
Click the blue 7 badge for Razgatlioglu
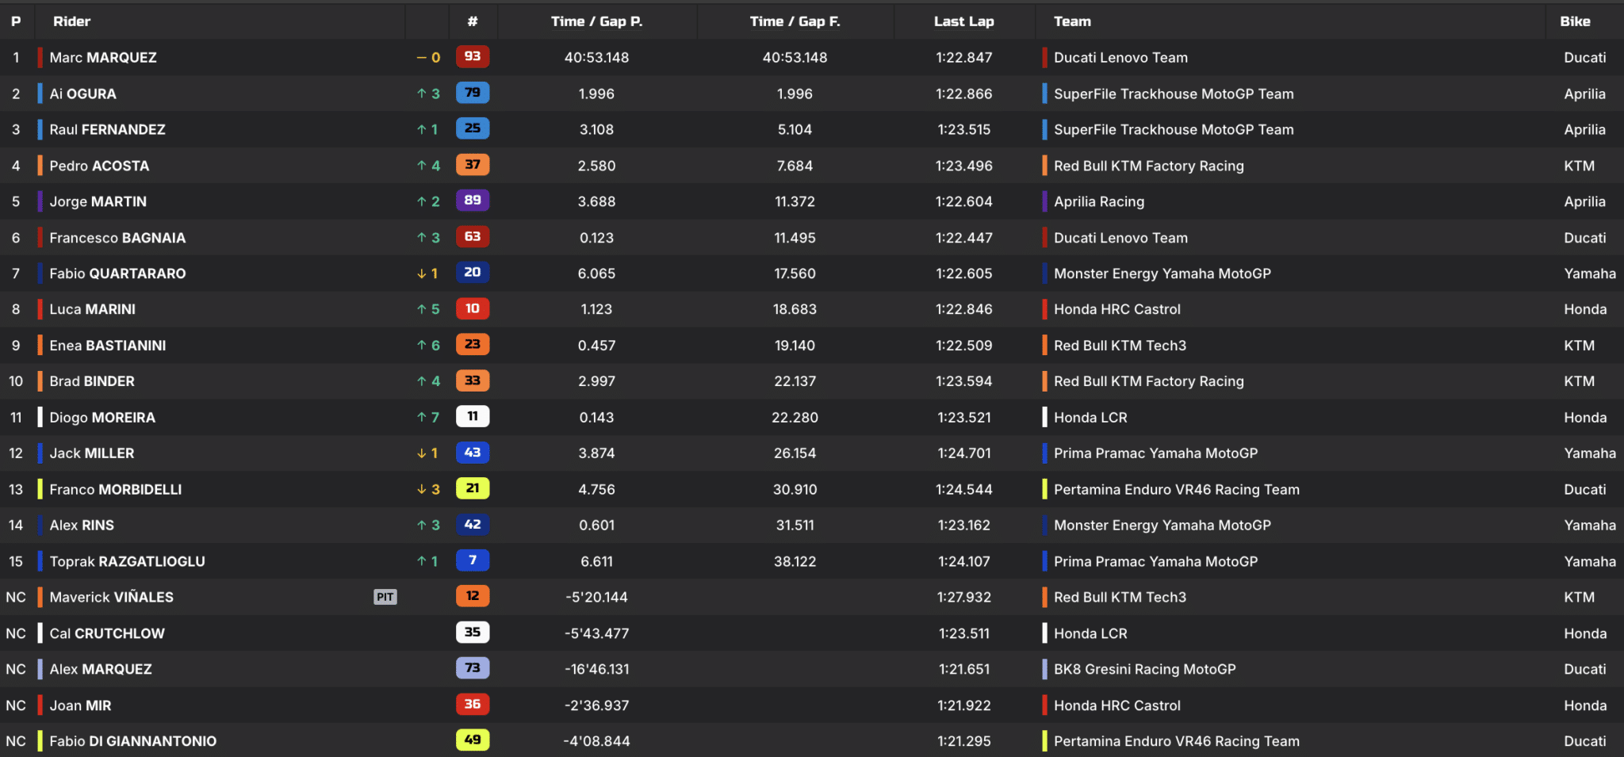coord(473,560)
